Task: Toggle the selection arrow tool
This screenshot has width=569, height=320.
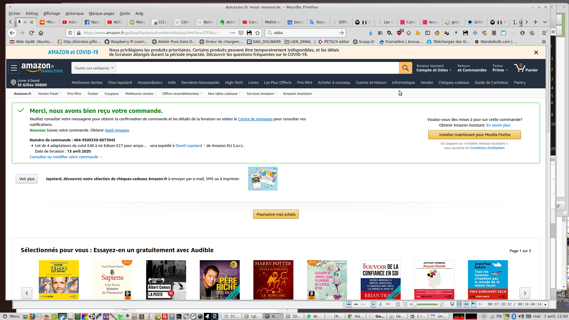Action: 373,304
